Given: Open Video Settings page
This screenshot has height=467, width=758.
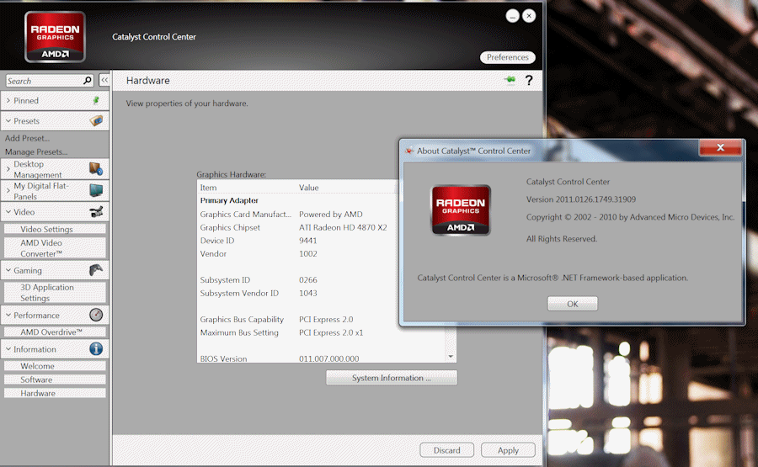Looking at the screenshot, I should [55, 229].
